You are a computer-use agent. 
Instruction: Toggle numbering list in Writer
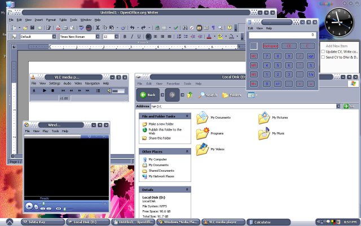(x=179, y=36)
